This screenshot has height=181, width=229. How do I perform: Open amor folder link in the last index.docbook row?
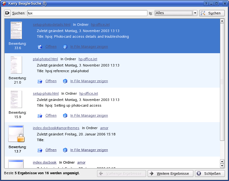coord(81,162)
